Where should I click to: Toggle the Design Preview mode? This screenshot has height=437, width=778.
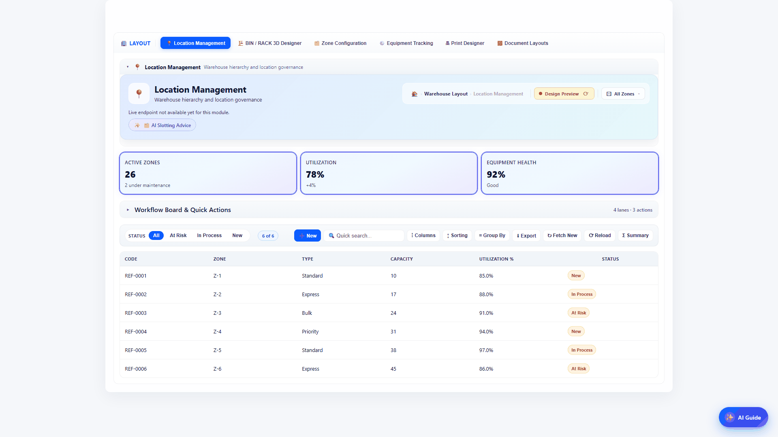[564, 94]
